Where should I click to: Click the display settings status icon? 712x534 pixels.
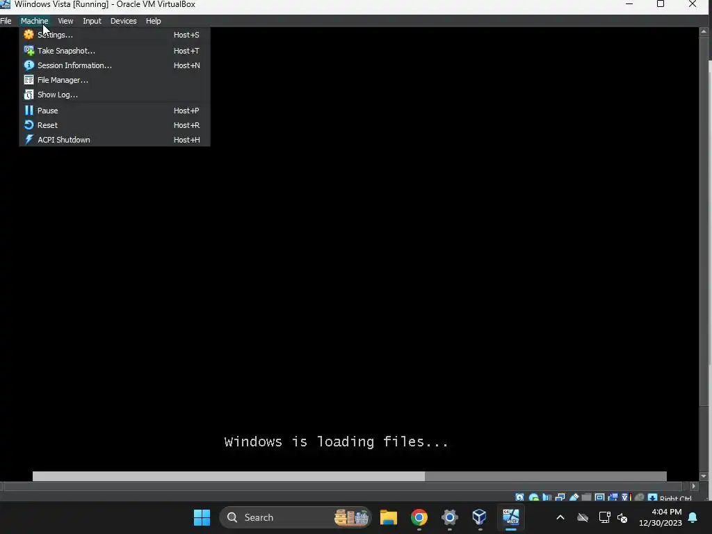pyautogui.click(x=599, y=497)
